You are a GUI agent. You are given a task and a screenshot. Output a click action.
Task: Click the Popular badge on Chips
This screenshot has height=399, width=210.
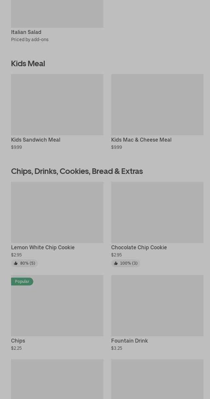click(22, 282)
